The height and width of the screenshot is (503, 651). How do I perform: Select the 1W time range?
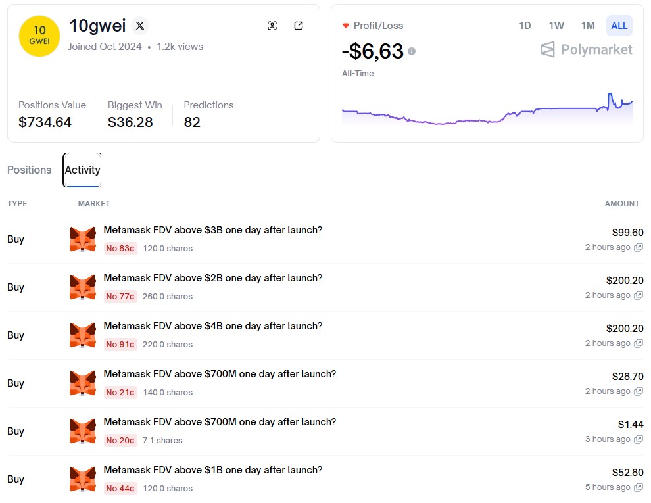(x=556, y=26)
